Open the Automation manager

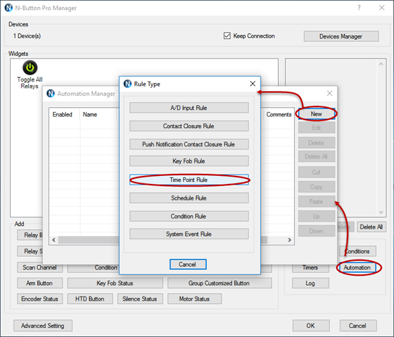pos(358,268)
